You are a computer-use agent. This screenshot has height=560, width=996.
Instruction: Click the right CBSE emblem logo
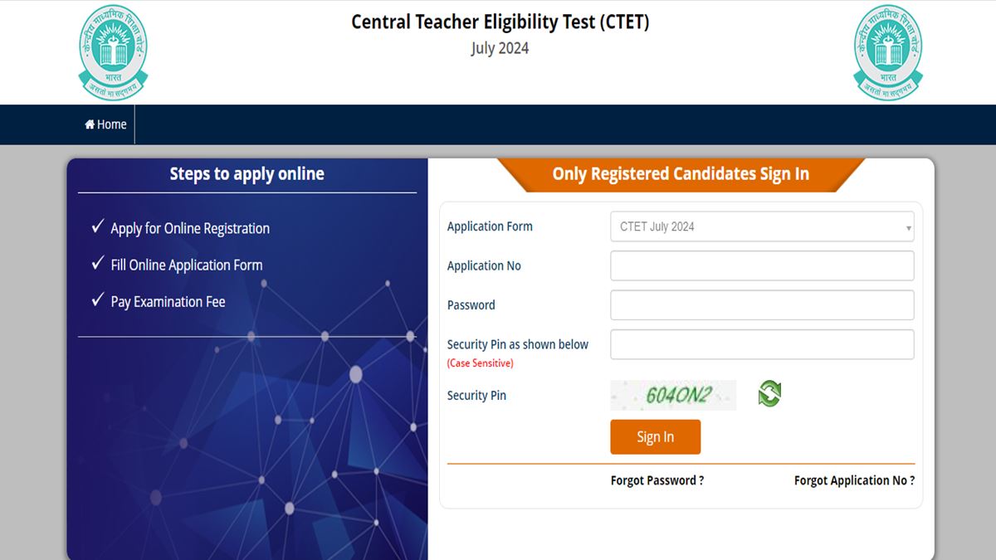(886, 51)
